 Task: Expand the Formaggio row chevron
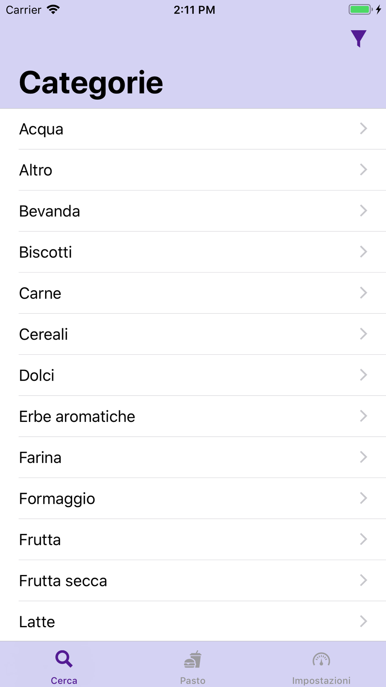363,498
